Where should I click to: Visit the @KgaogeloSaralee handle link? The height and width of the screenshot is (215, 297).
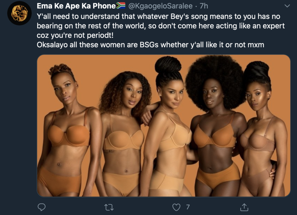point(160,6)
